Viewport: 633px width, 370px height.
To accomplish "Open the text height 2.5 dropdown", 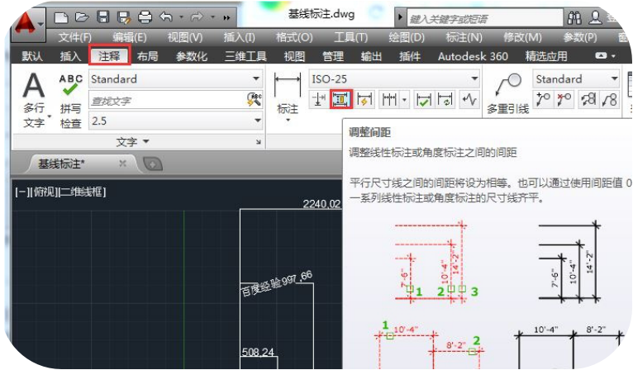I will pos(175,121).
